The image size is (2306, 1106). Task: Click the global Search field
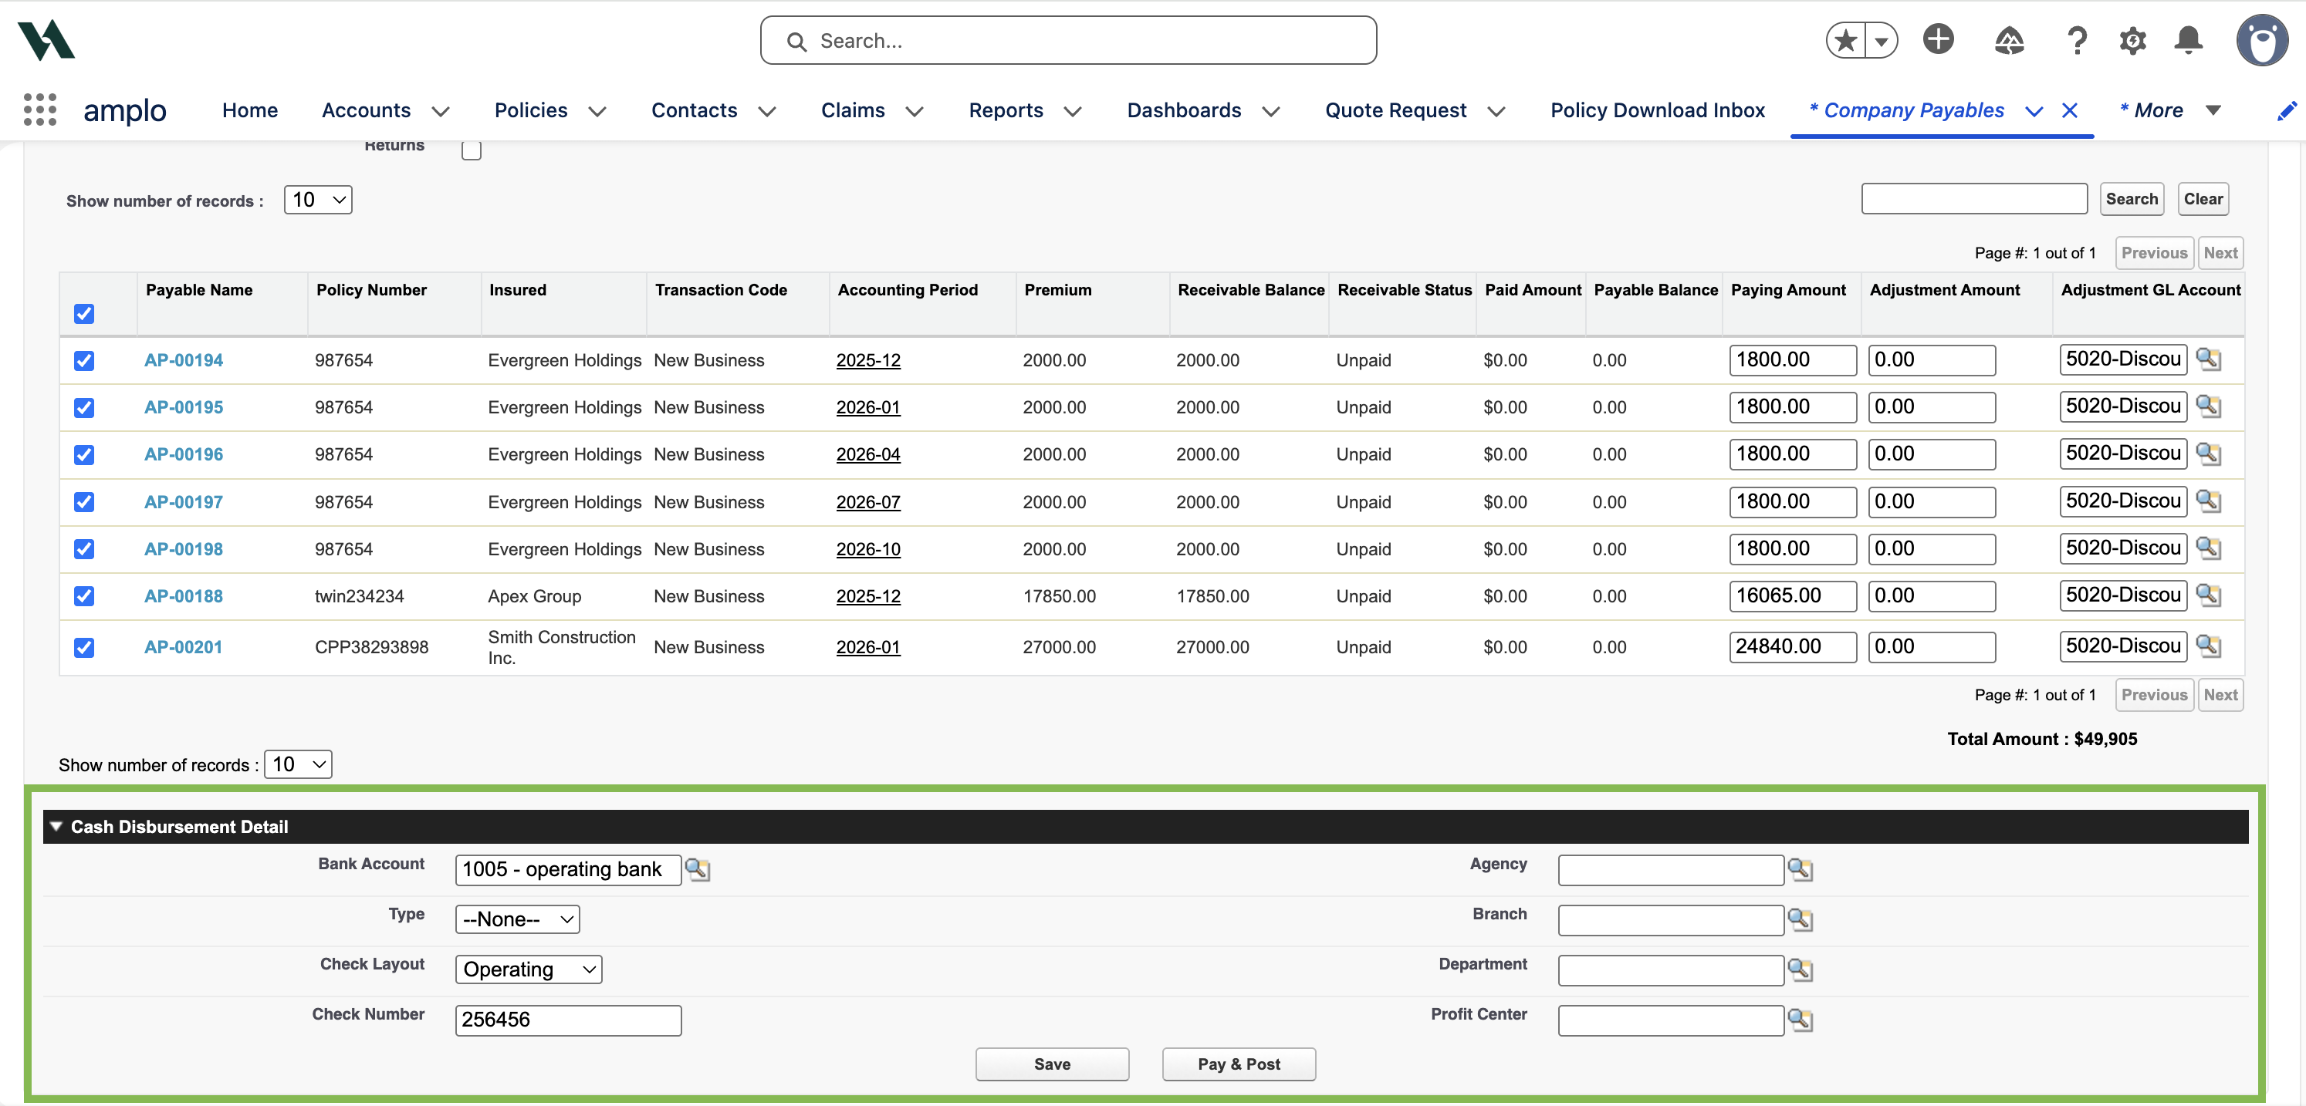click(x=1068, y=40)
